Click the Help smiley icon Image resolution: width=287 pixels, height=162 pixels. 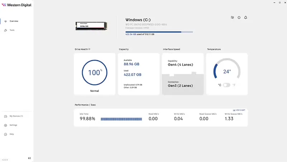pyautogui.click(x=5, y=134)
